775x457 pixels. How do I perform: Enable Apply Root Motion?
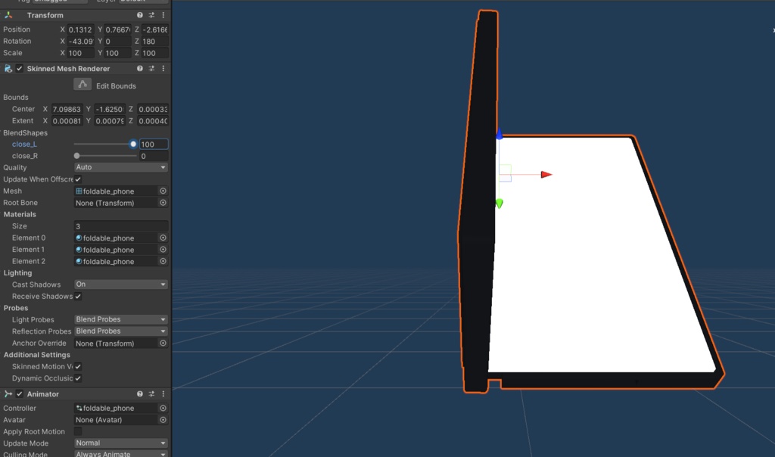point(76,431)
